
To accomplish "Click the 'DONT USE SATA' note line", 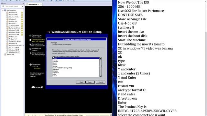I will tap(130, 15).
